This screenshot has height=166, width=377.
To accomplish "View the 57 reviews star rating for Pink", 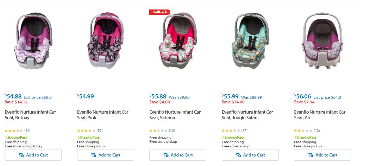I will 86,130.
